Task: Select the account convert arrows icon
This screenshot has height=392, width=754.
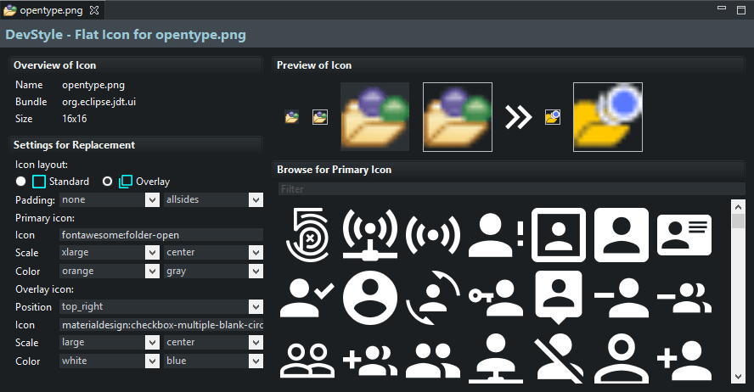Action: (433, 298)
